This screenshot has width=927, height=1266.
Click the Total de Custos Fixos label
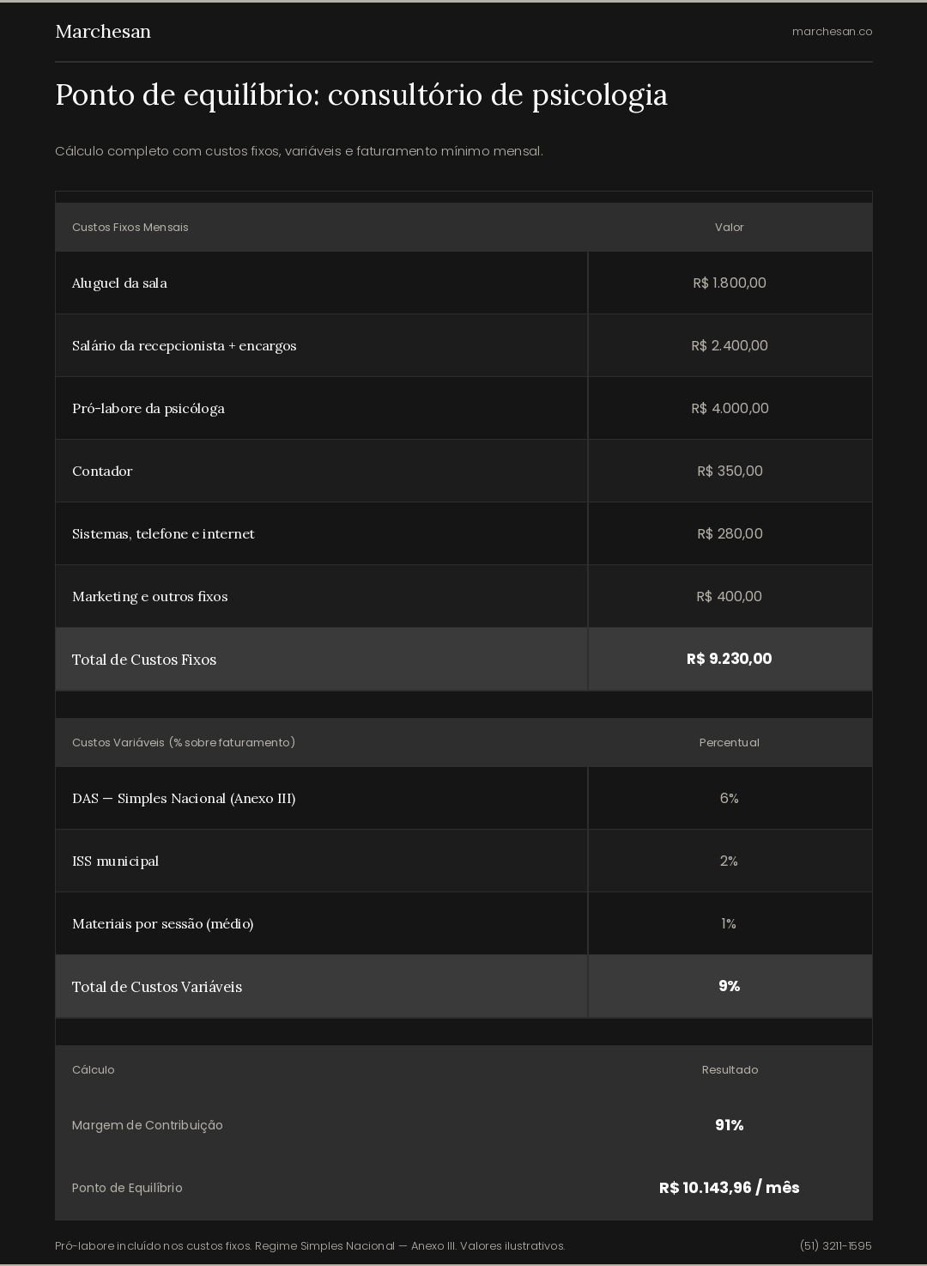point(144,660)
